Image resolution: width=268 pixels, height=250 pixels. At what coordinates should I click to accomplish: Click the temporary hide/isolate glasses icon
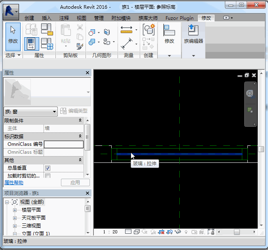click(x=178, y=232)
